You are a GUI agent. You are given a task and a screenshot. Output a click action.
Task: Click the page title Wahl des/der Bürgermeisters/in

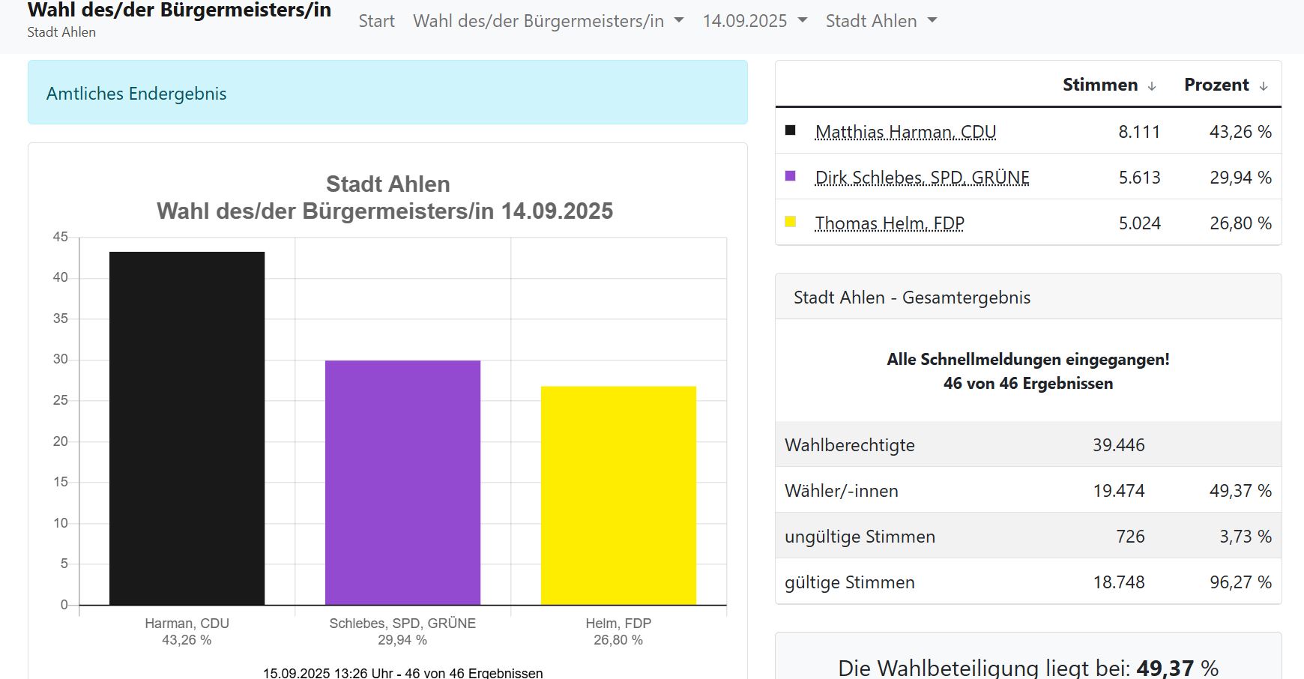179,10
